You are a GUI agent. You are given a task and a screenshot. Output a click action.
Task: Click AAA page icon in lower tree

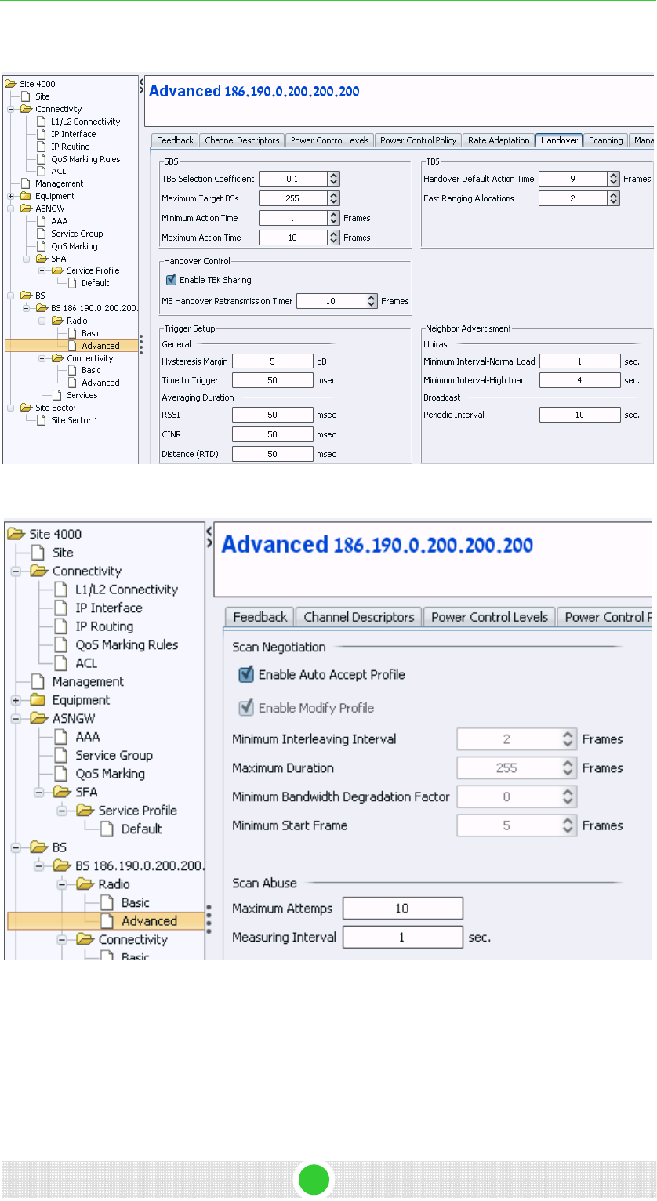[61, 737]
